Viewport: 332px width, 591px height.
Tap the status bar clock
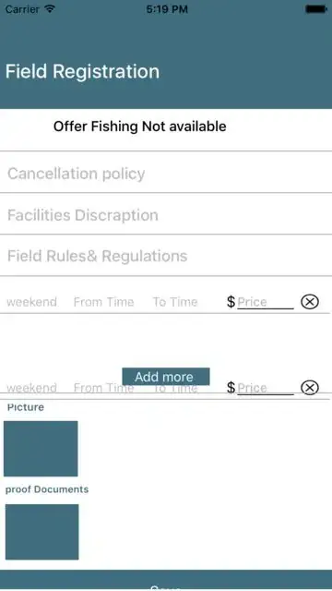(167, 9)
